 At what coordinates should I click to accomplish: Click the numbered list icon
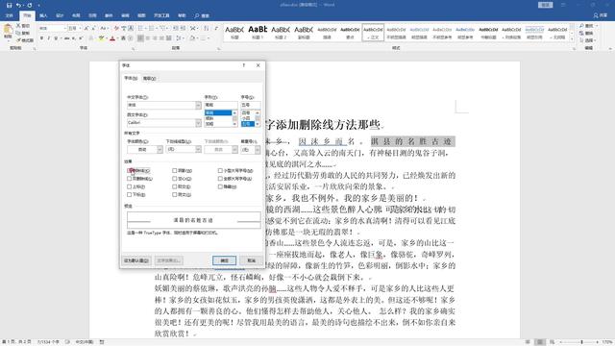click(152, 28)
